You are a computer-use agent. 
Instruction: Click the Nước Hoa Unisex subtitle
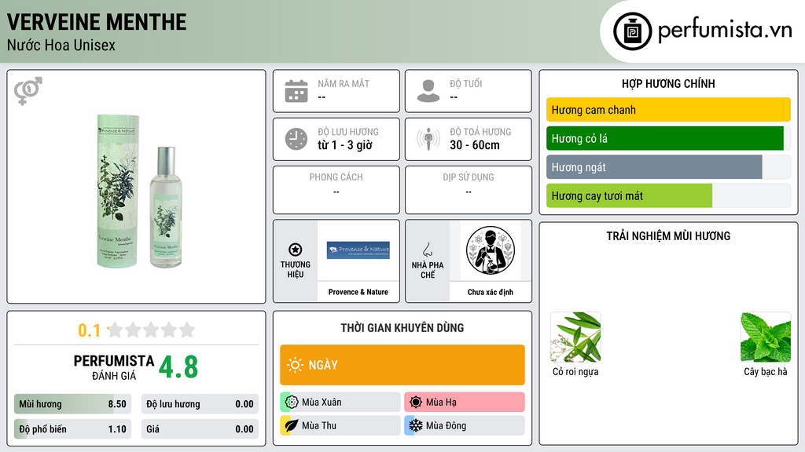[x=61, y=45]
